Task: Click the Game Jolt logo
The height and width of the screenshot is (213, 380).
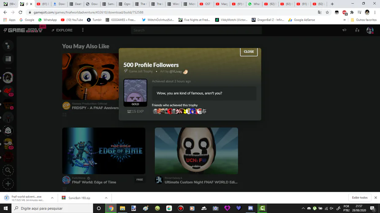Action: [x=23, y=30]
